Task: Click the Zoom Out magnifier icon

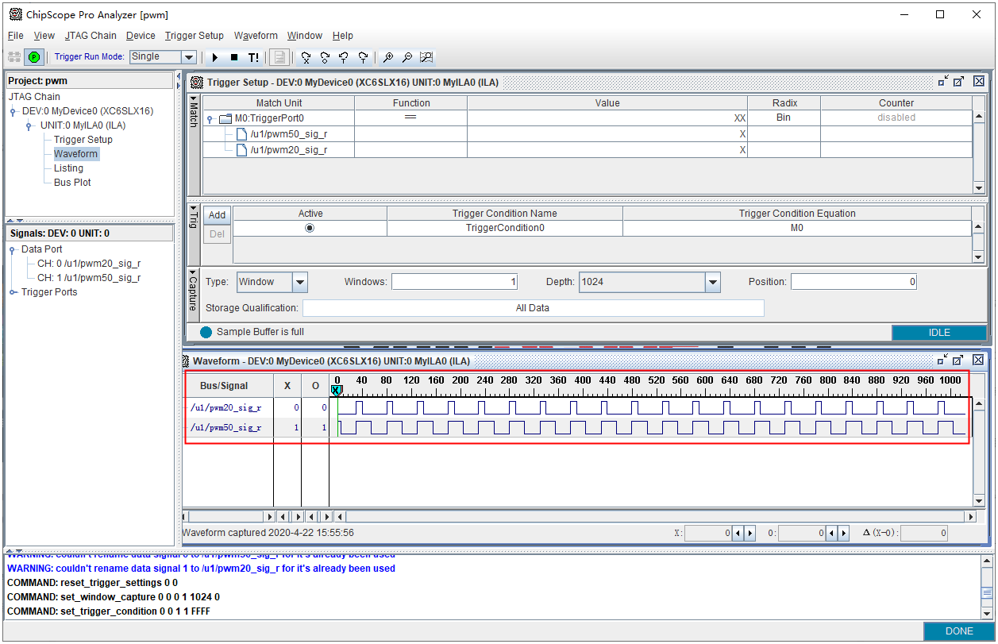Action: click(407, 57)
